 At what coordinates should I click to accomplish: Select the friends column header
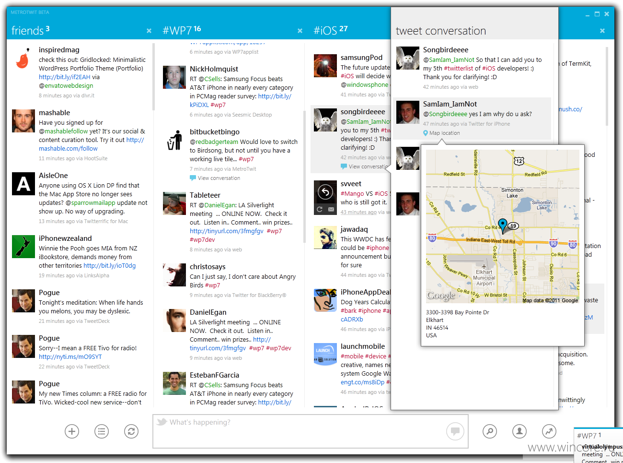[x=30, y=30]
